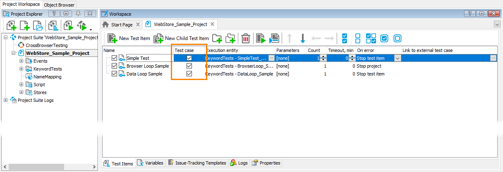Click add new item icon in Project Explorer
503x172 pixels.
click(25, 26)
